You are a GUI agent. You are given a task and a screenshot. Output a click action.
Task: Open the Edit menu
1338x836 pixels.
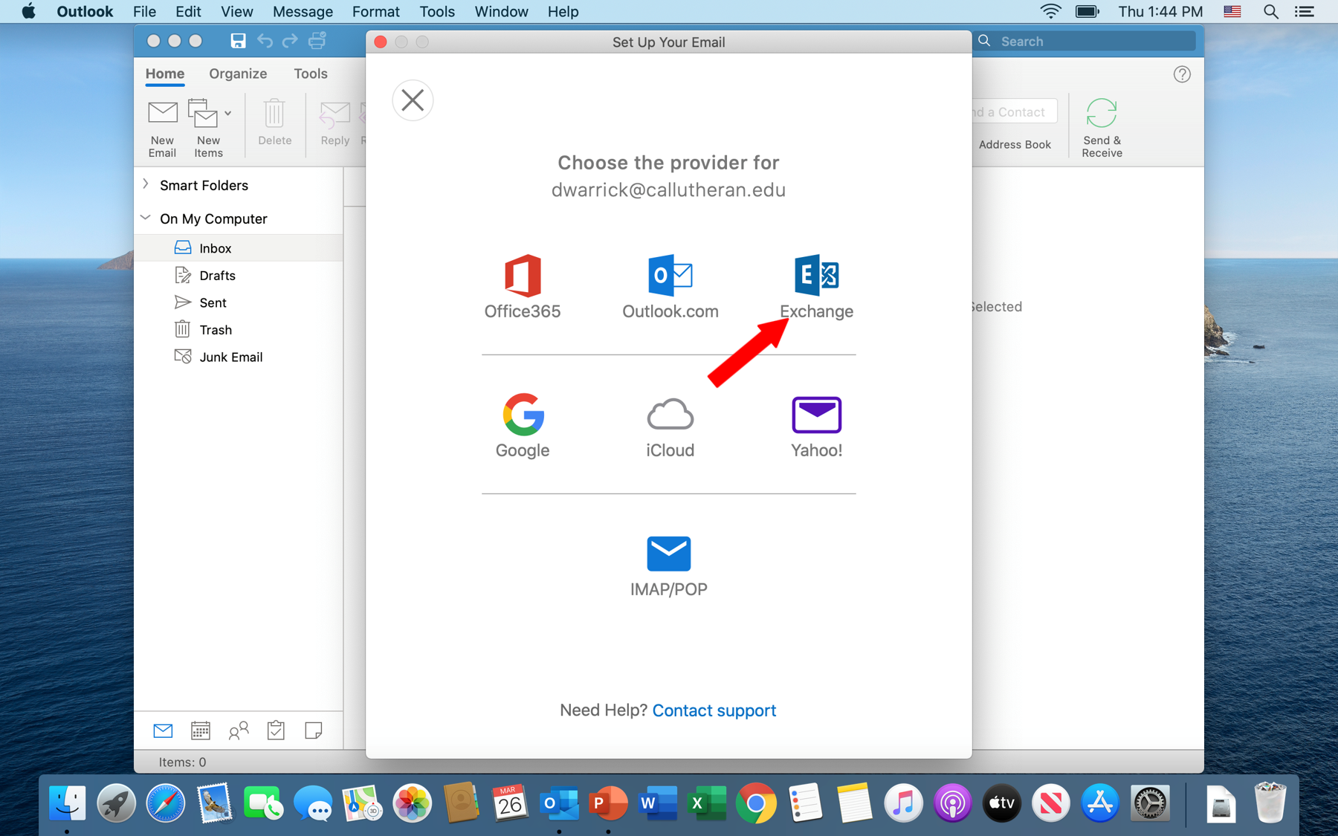[x=188, y=12]
